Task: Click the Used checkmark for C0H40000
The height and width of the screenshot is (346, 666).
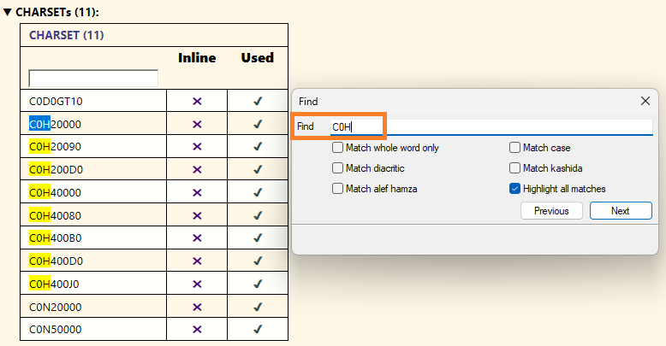Action: point(258,192)
